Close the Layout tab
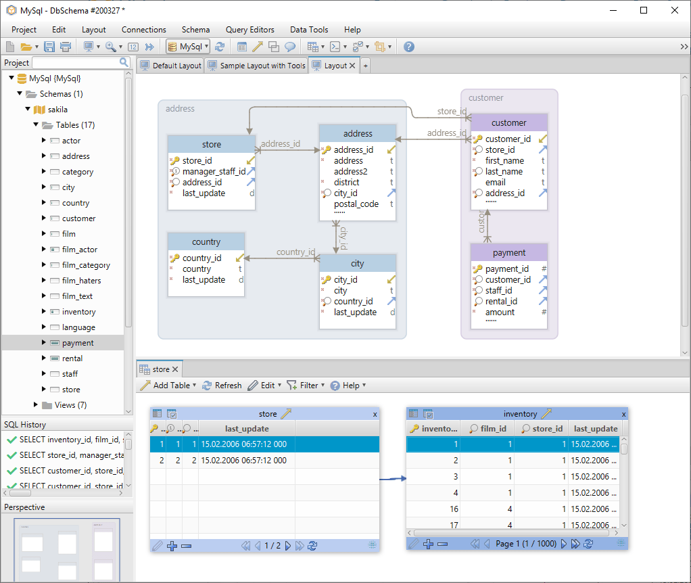This screenshot has height=583, width=691. (352, 66)
